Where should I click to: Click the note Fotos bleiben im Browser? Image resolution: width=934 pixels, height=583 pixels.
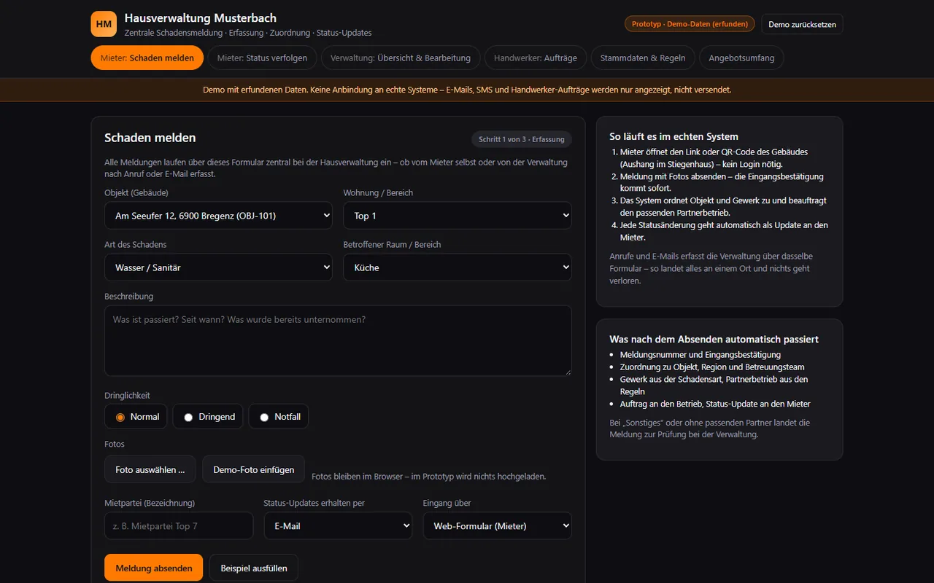pyautogui.click(x=429, y=477)
